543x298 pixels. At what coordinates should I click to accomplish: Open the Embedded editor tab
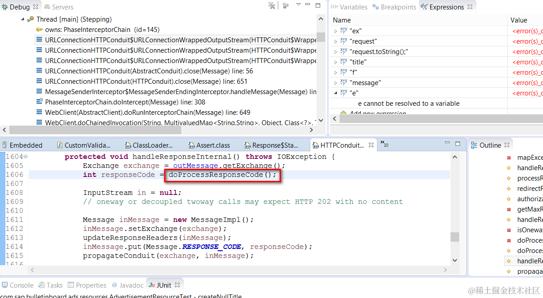coord(23,145)
